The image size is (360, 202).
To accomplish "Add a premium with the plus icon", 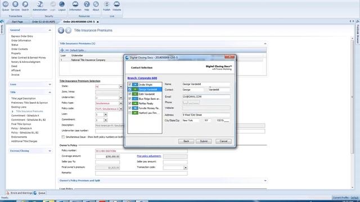I will tap(62, 50).
